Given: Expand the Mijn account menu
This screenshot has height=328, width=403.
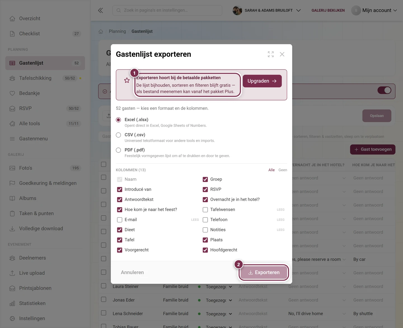Looking at the screenshot, I should (x=374, y=10).
